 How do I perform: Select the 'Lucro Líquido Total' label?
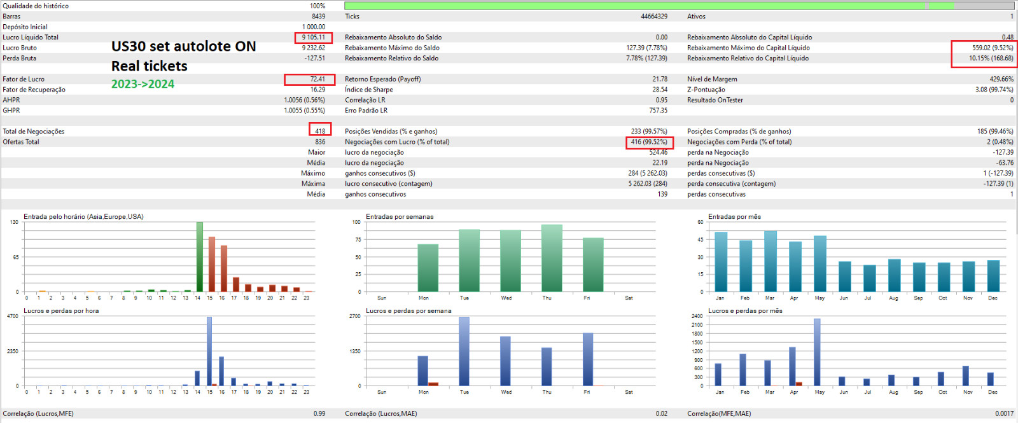(31, 38)
